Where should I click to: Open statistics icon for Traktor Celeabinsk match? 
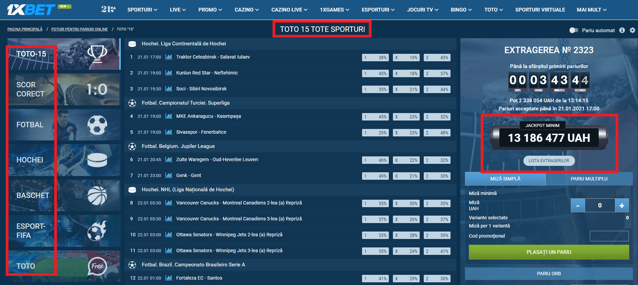168,57
